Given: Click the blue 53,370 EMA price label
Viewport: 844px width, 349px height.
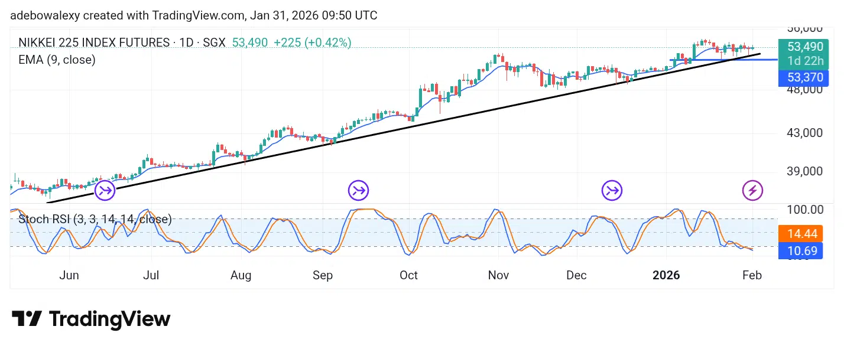Looking at the screenshot, I should point(800,77).
